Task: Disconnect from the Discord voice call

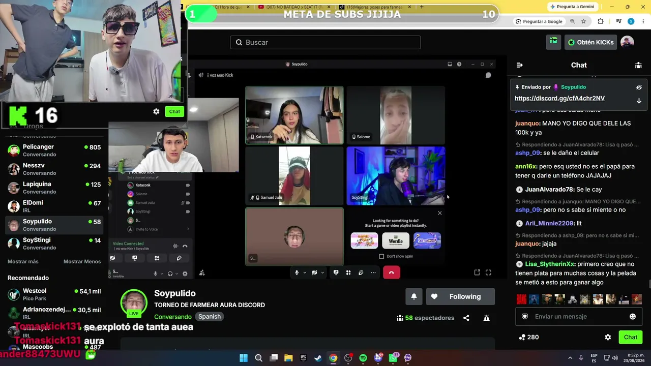Action: point(391,272)
